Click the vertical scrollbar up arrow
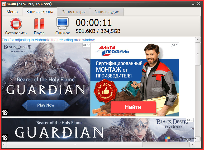 tap(198, 40)
